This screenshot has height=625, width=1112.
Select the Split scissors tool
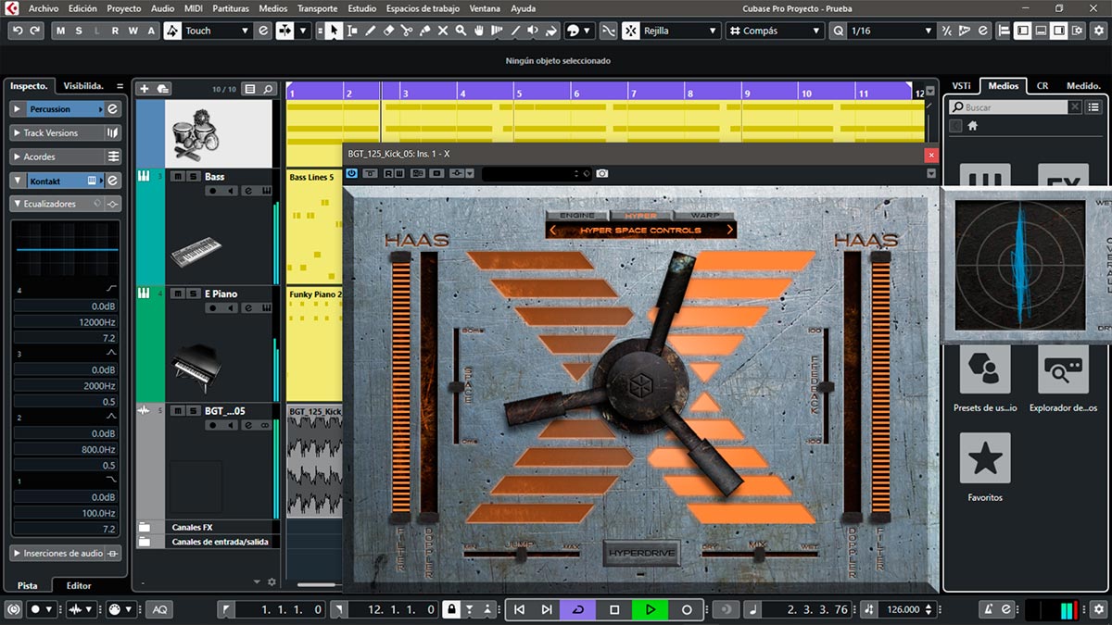[407, 31]
